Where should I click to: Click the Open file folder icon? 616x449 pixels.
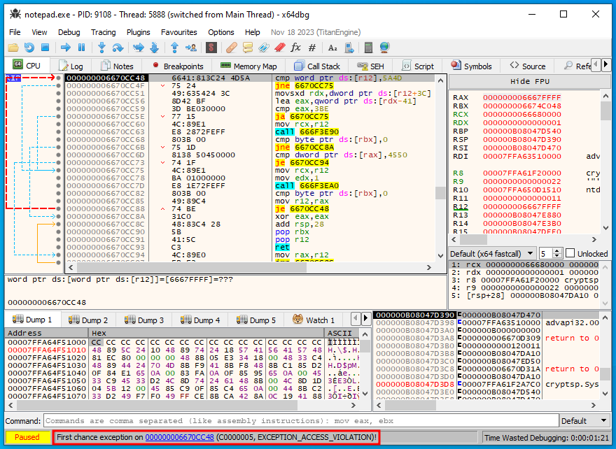click(13, 48)
